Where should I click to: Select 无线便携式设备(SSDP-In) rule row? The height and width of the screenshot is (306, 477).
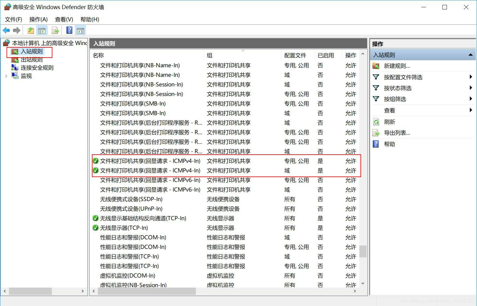(225, 199)
